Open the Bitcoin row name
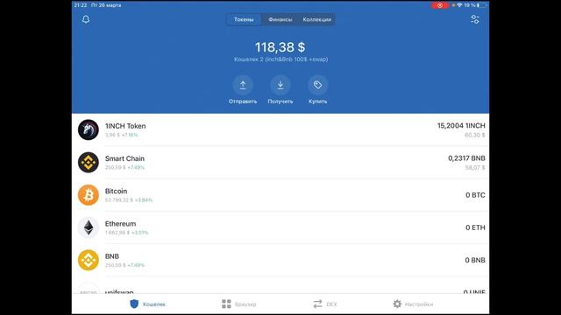Screen dimensions: 561x315 (x=116, y=191)
